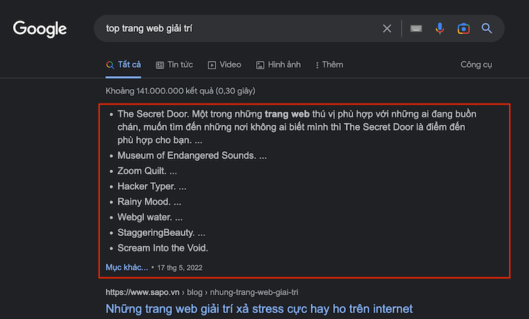Expand Mục khác to see more items
Image resolution: width=529 pixels, height=319 pixels.
[126, 267]
